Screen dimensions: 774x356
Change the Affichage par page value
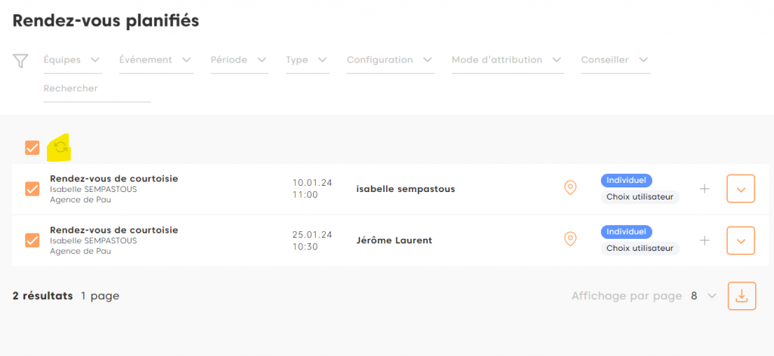703,296
